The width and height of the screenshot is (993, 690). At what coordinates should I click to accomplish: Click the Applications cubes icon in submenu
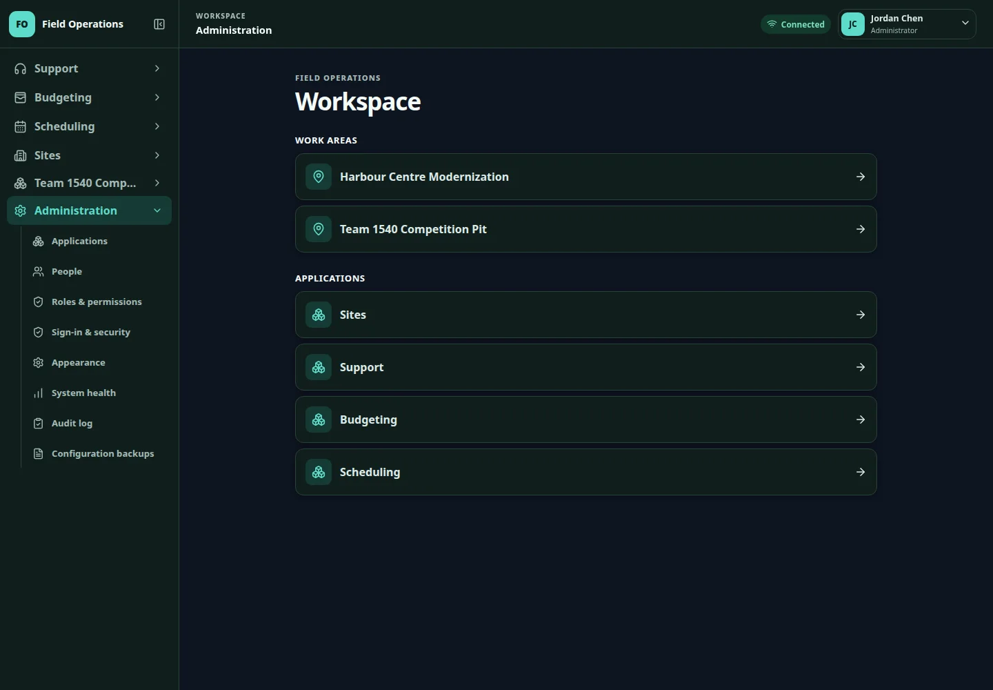39,241
